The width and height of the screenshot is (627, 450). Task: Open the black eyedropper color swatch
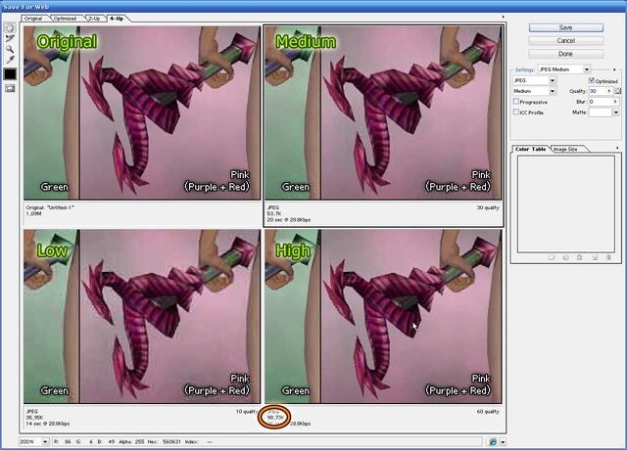[10, 74]
